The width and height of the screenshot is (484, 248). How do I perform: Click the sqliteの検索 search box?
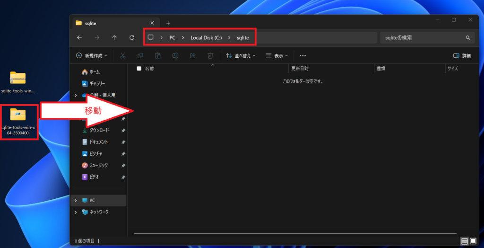tap(427, 38)
